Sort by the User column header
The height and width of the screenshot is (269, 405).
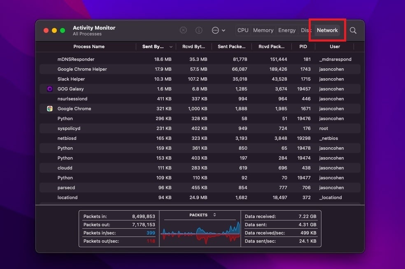[335, 46]
